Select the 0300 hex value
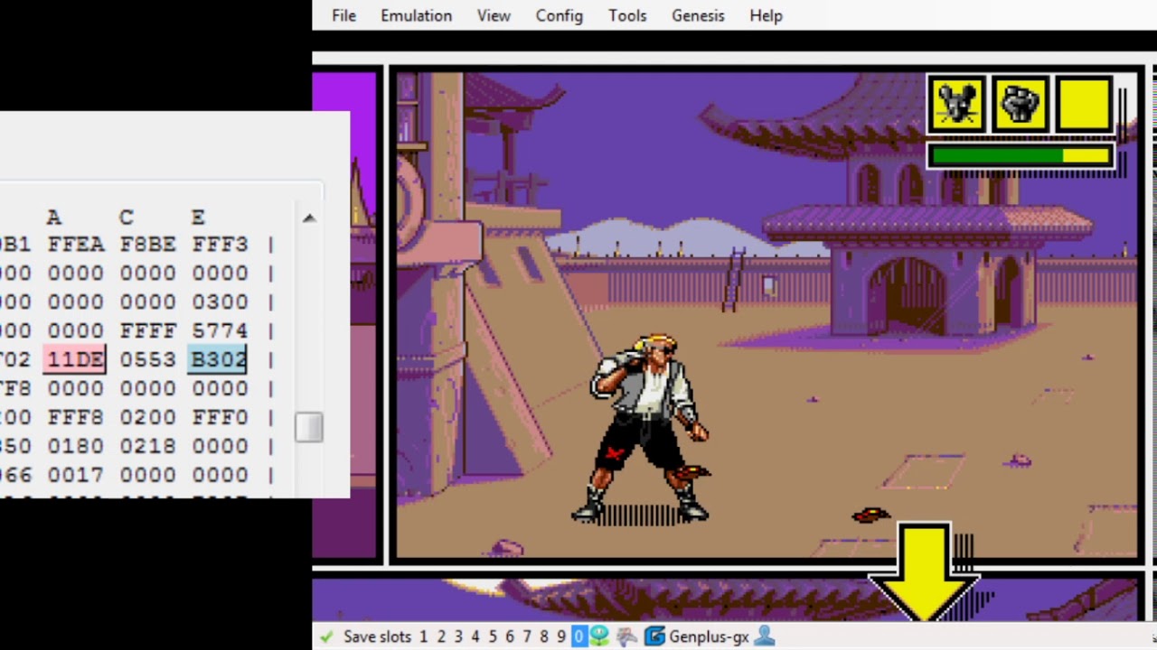This screenshot has height=650, width=1157. pos(219,302)
